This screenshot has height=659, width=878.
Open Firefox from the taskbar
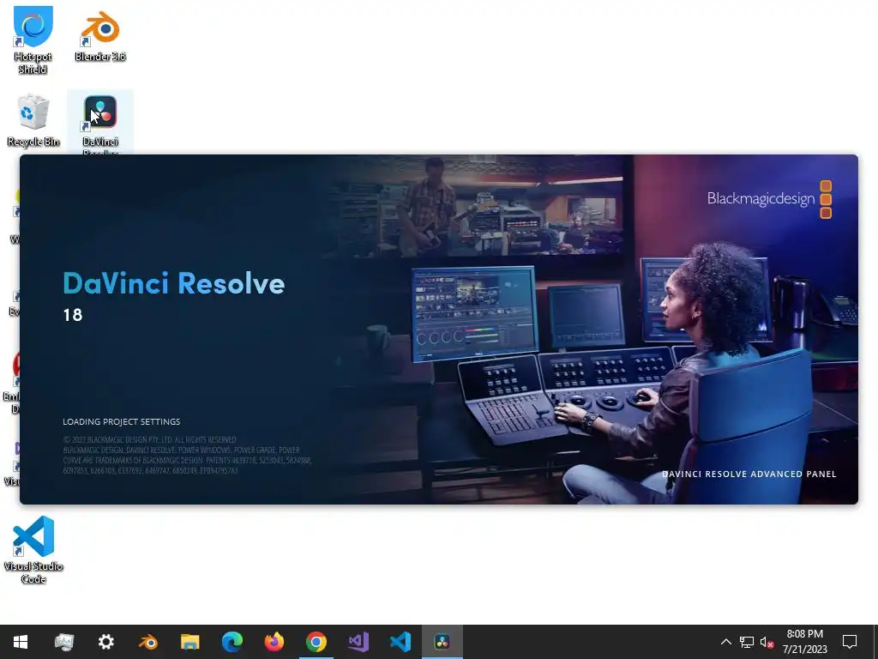click(274, 642)
